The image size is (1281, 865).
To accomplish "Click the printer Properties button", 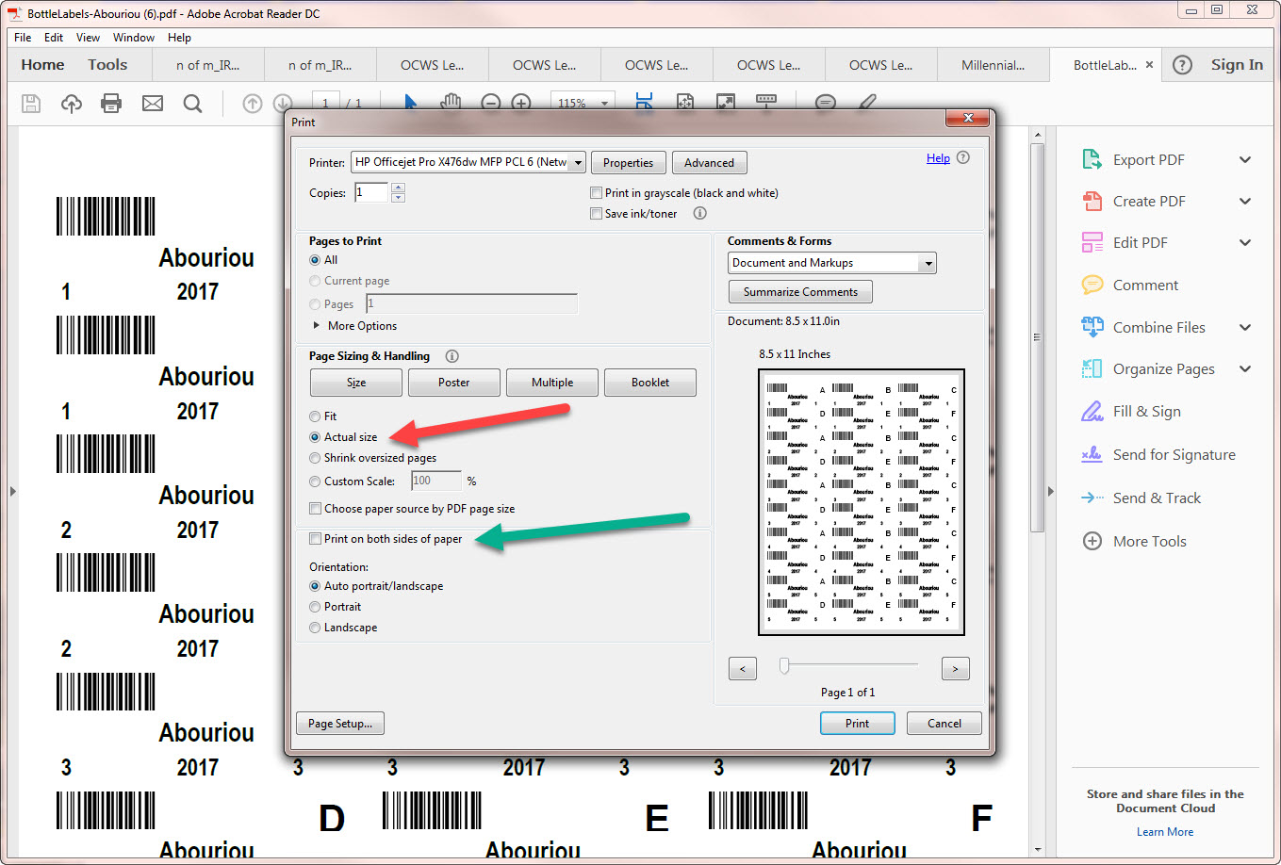I will click(x=628, y=163).
